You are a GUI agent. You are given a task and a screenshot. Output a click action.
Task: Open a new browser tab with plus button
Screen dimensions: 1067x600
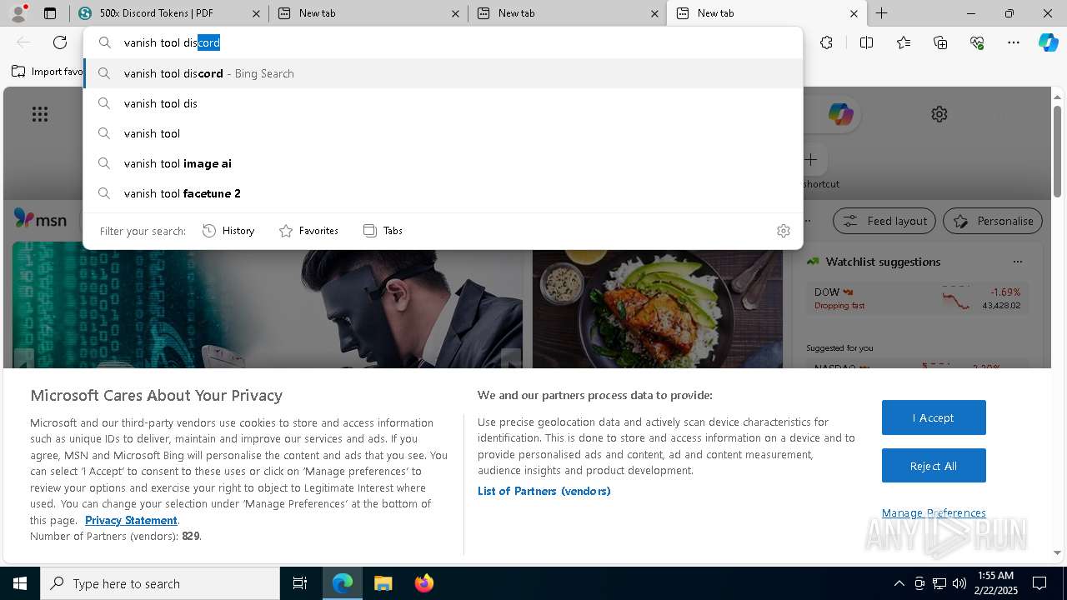click(881, 13)
